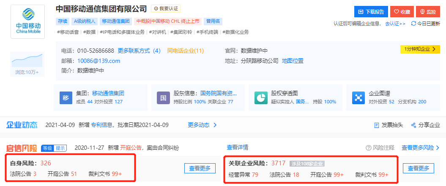446x186 pixels.
Task: Click 自身风险 count 326
Action: pyautogui.click(x=46, y=163)
